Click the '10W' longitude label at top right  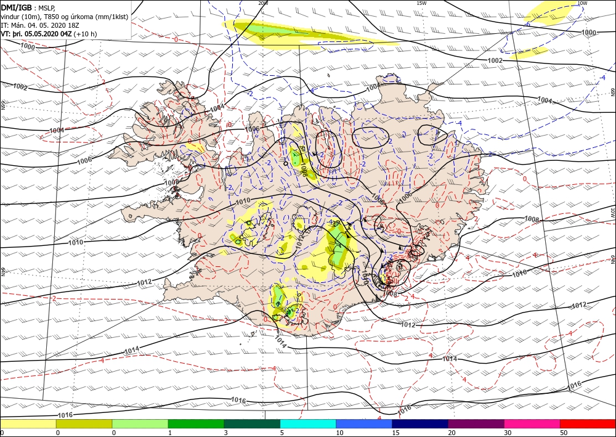(582, 3)
